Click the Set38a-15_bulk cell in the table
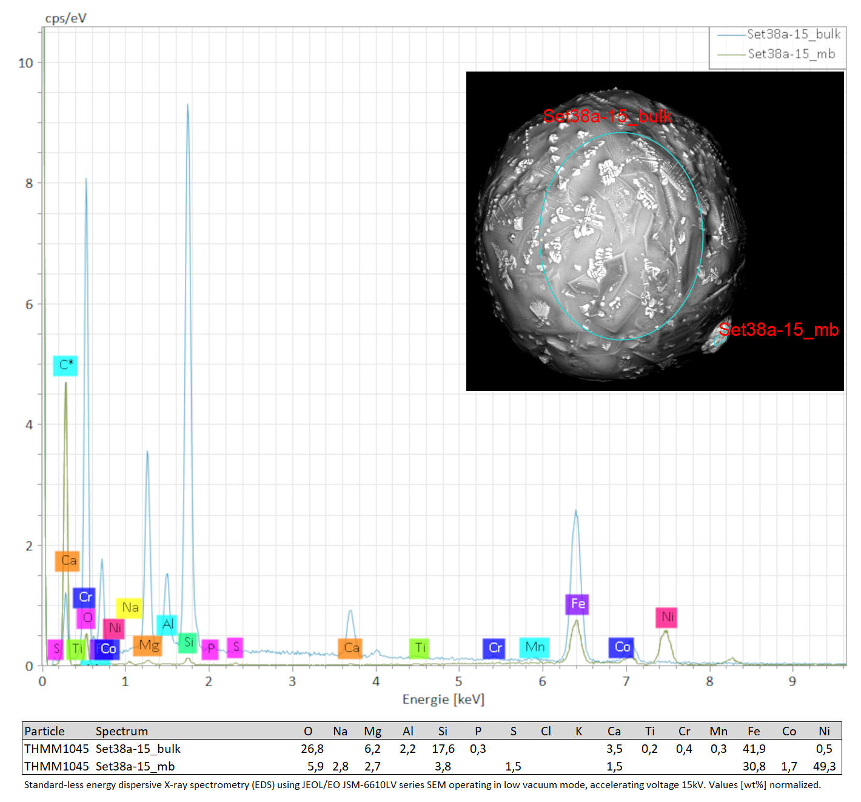Viewport: 861px width, 802px height. (x=138, y=749)
